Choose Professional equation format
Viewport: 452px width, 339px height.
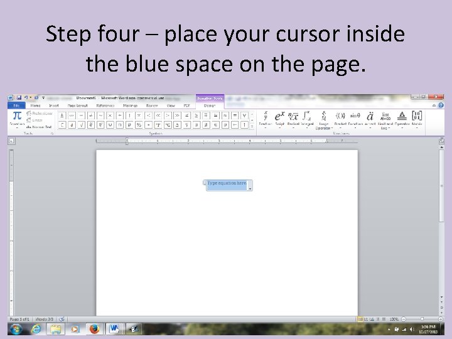coord(39,113)
